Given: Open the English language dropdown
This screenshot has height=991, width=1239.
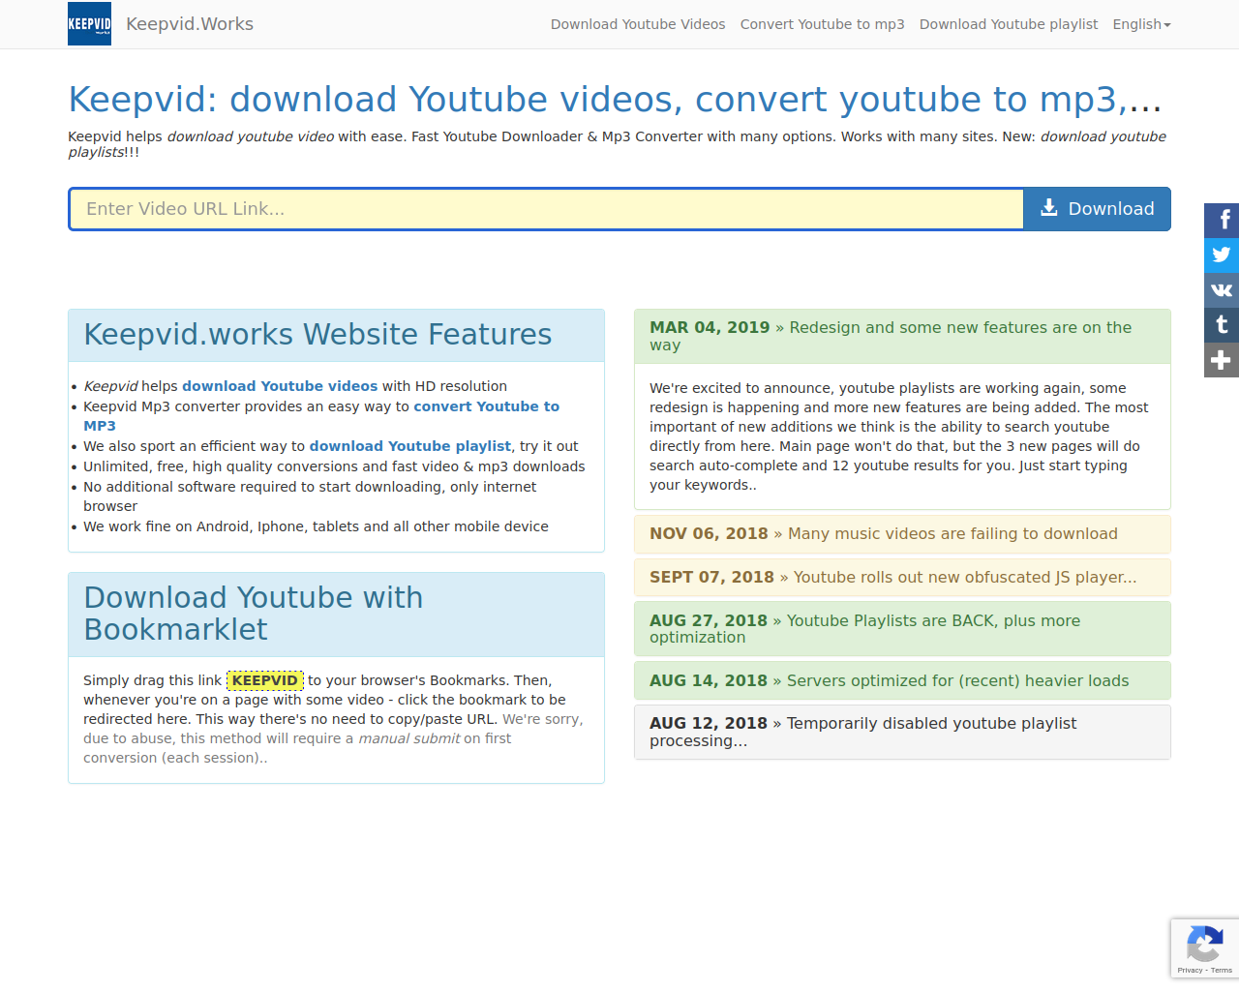Looking at the screenshot, I should pos(1141,24).
